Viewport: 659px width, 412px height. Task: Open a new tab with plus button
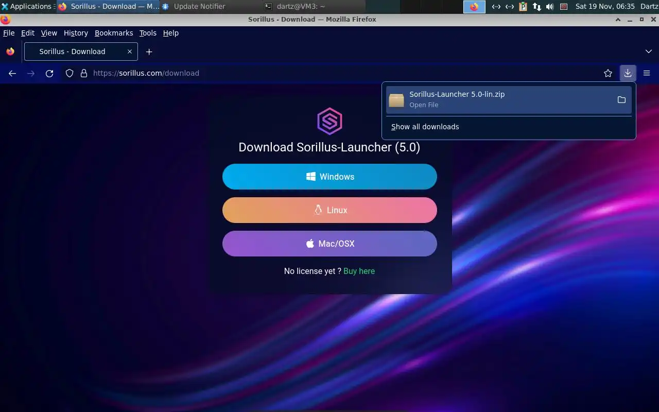click(x=149, y=51)
